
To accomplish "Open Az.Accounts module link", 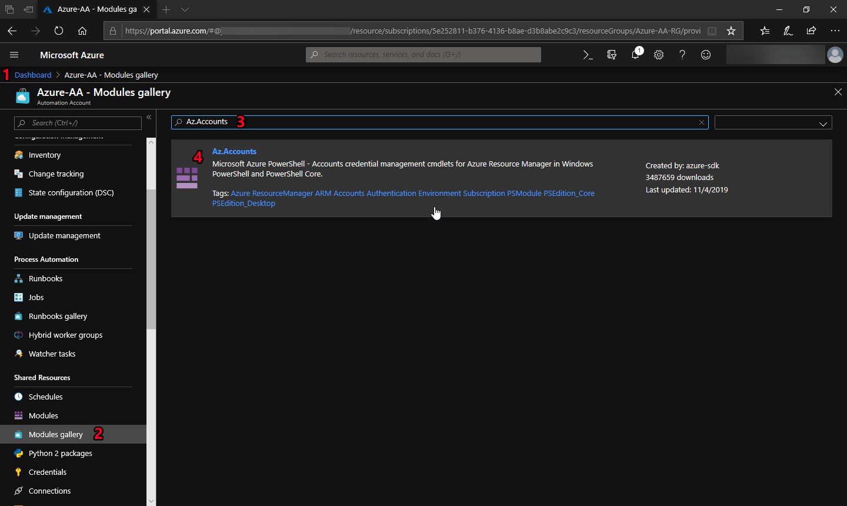I will coord(234,152).
